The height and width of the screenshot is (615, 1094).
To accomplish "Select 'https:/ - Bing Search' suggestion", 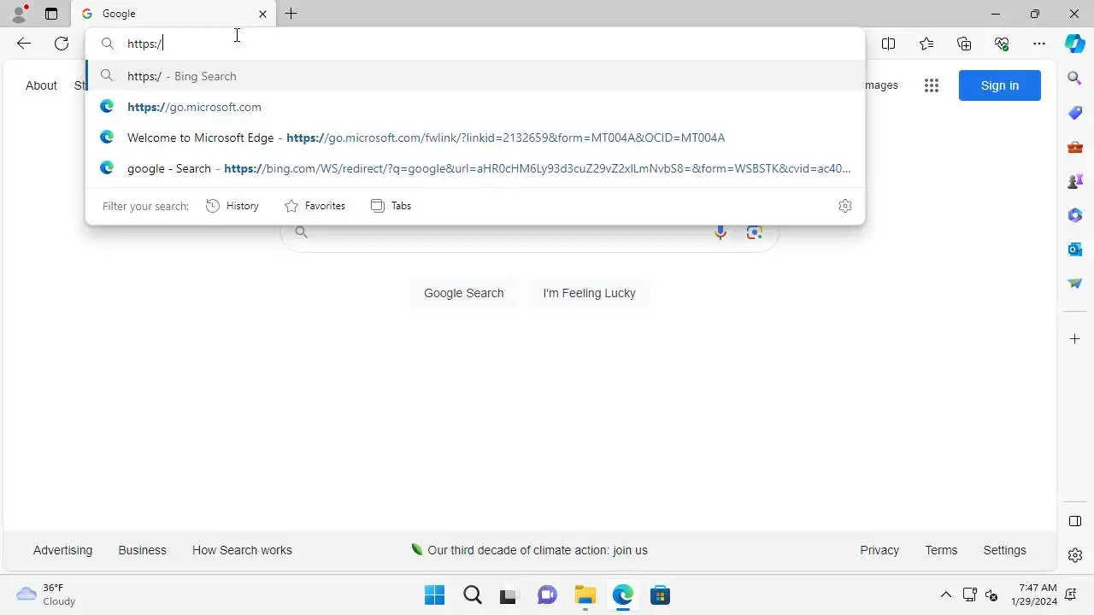I will [x=475, y=76].
